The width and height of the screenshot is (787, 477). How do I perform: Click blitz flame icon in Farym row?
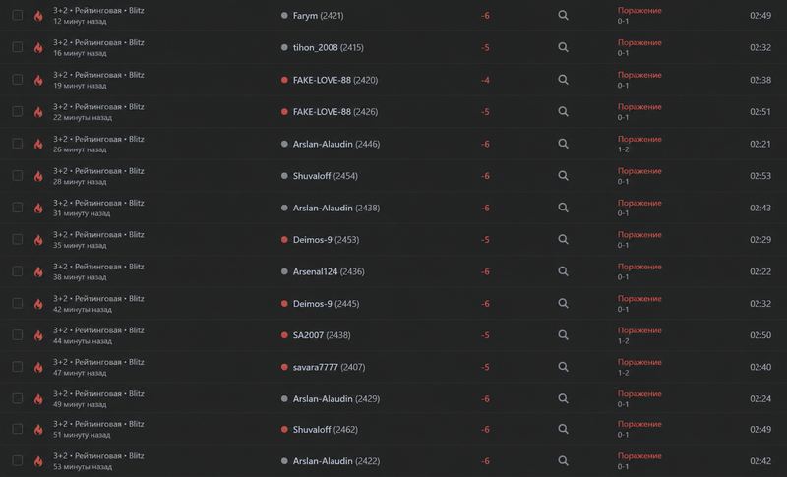coord(38,16)
